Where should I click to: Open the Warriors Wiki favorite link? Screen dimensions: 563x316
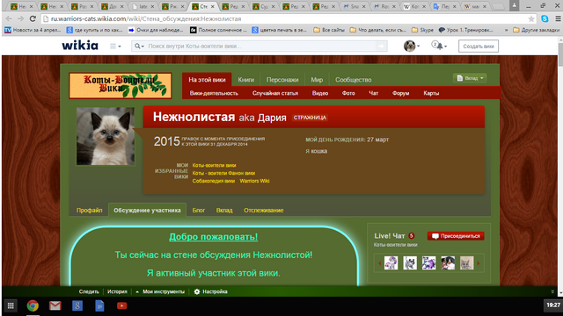click(x=254, y=181)
